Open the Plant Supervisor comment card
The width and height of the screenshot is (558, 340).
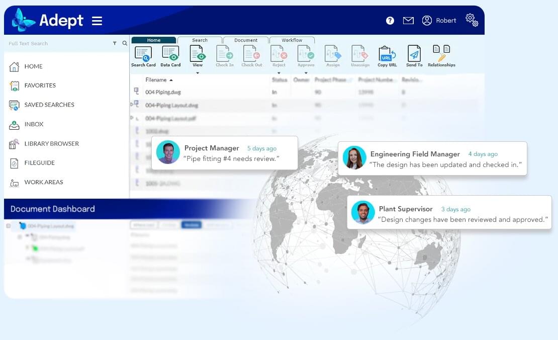click(449, 212)
